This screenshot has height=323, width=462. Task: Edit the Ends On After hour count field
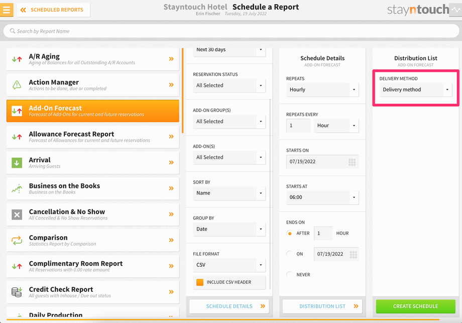pos(323,234)
